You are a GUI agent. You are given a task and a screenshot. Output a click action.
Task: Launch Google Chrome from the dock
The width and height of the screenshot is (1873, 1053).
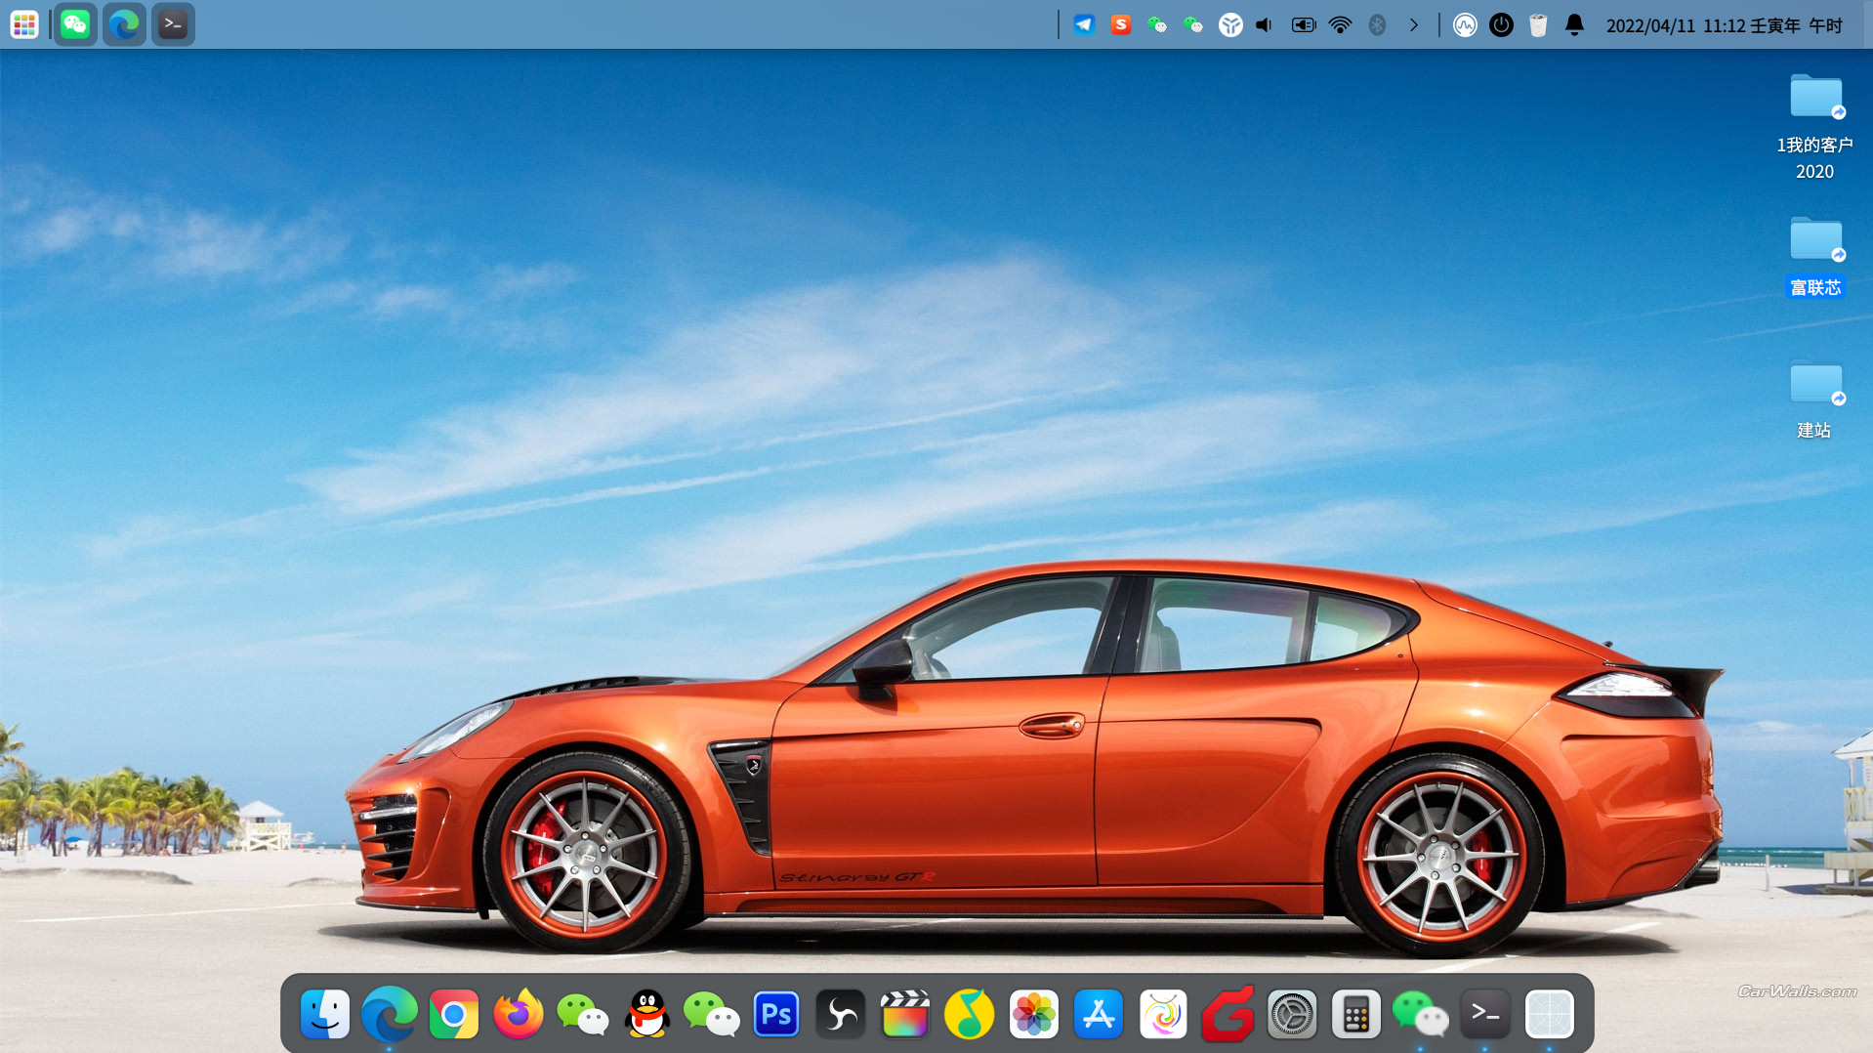click(453, 1015)
